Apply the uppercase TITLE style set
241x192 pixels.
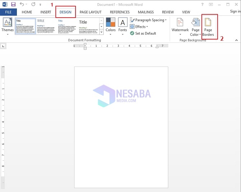[46, 26]
